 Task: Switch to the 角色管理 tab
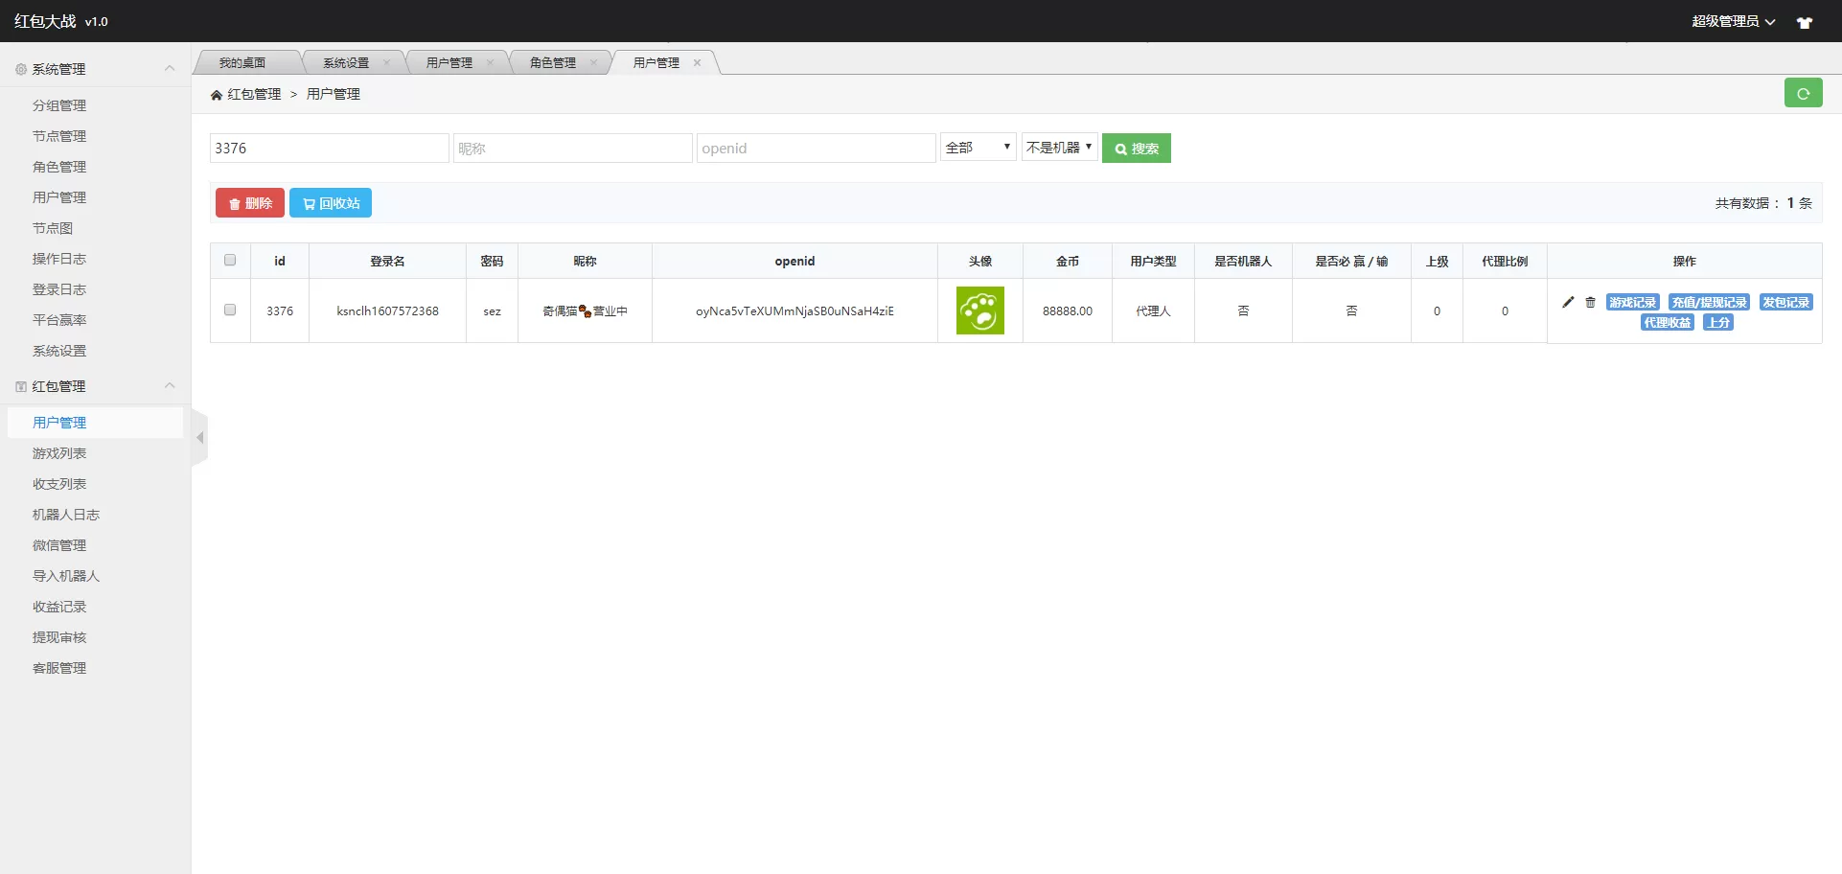pyautogui.click(x=554, y=62)
